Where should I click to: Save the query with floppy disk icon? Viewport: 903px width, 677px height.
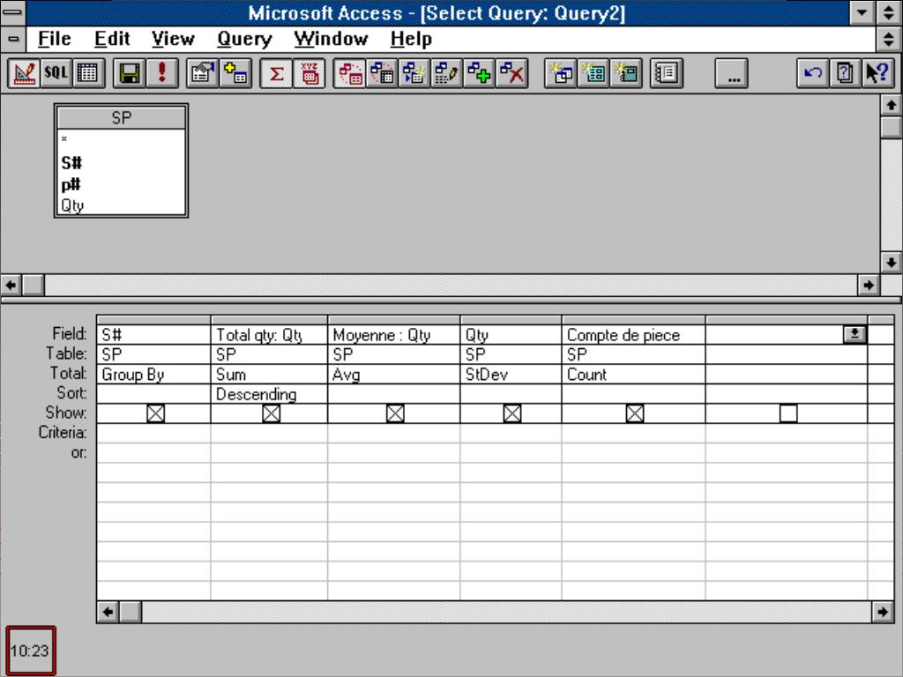click(x=129, y=73)
